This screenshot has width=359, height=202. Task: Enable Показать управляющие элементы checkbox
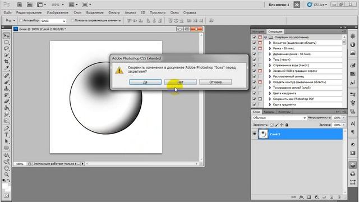(72, 21)
